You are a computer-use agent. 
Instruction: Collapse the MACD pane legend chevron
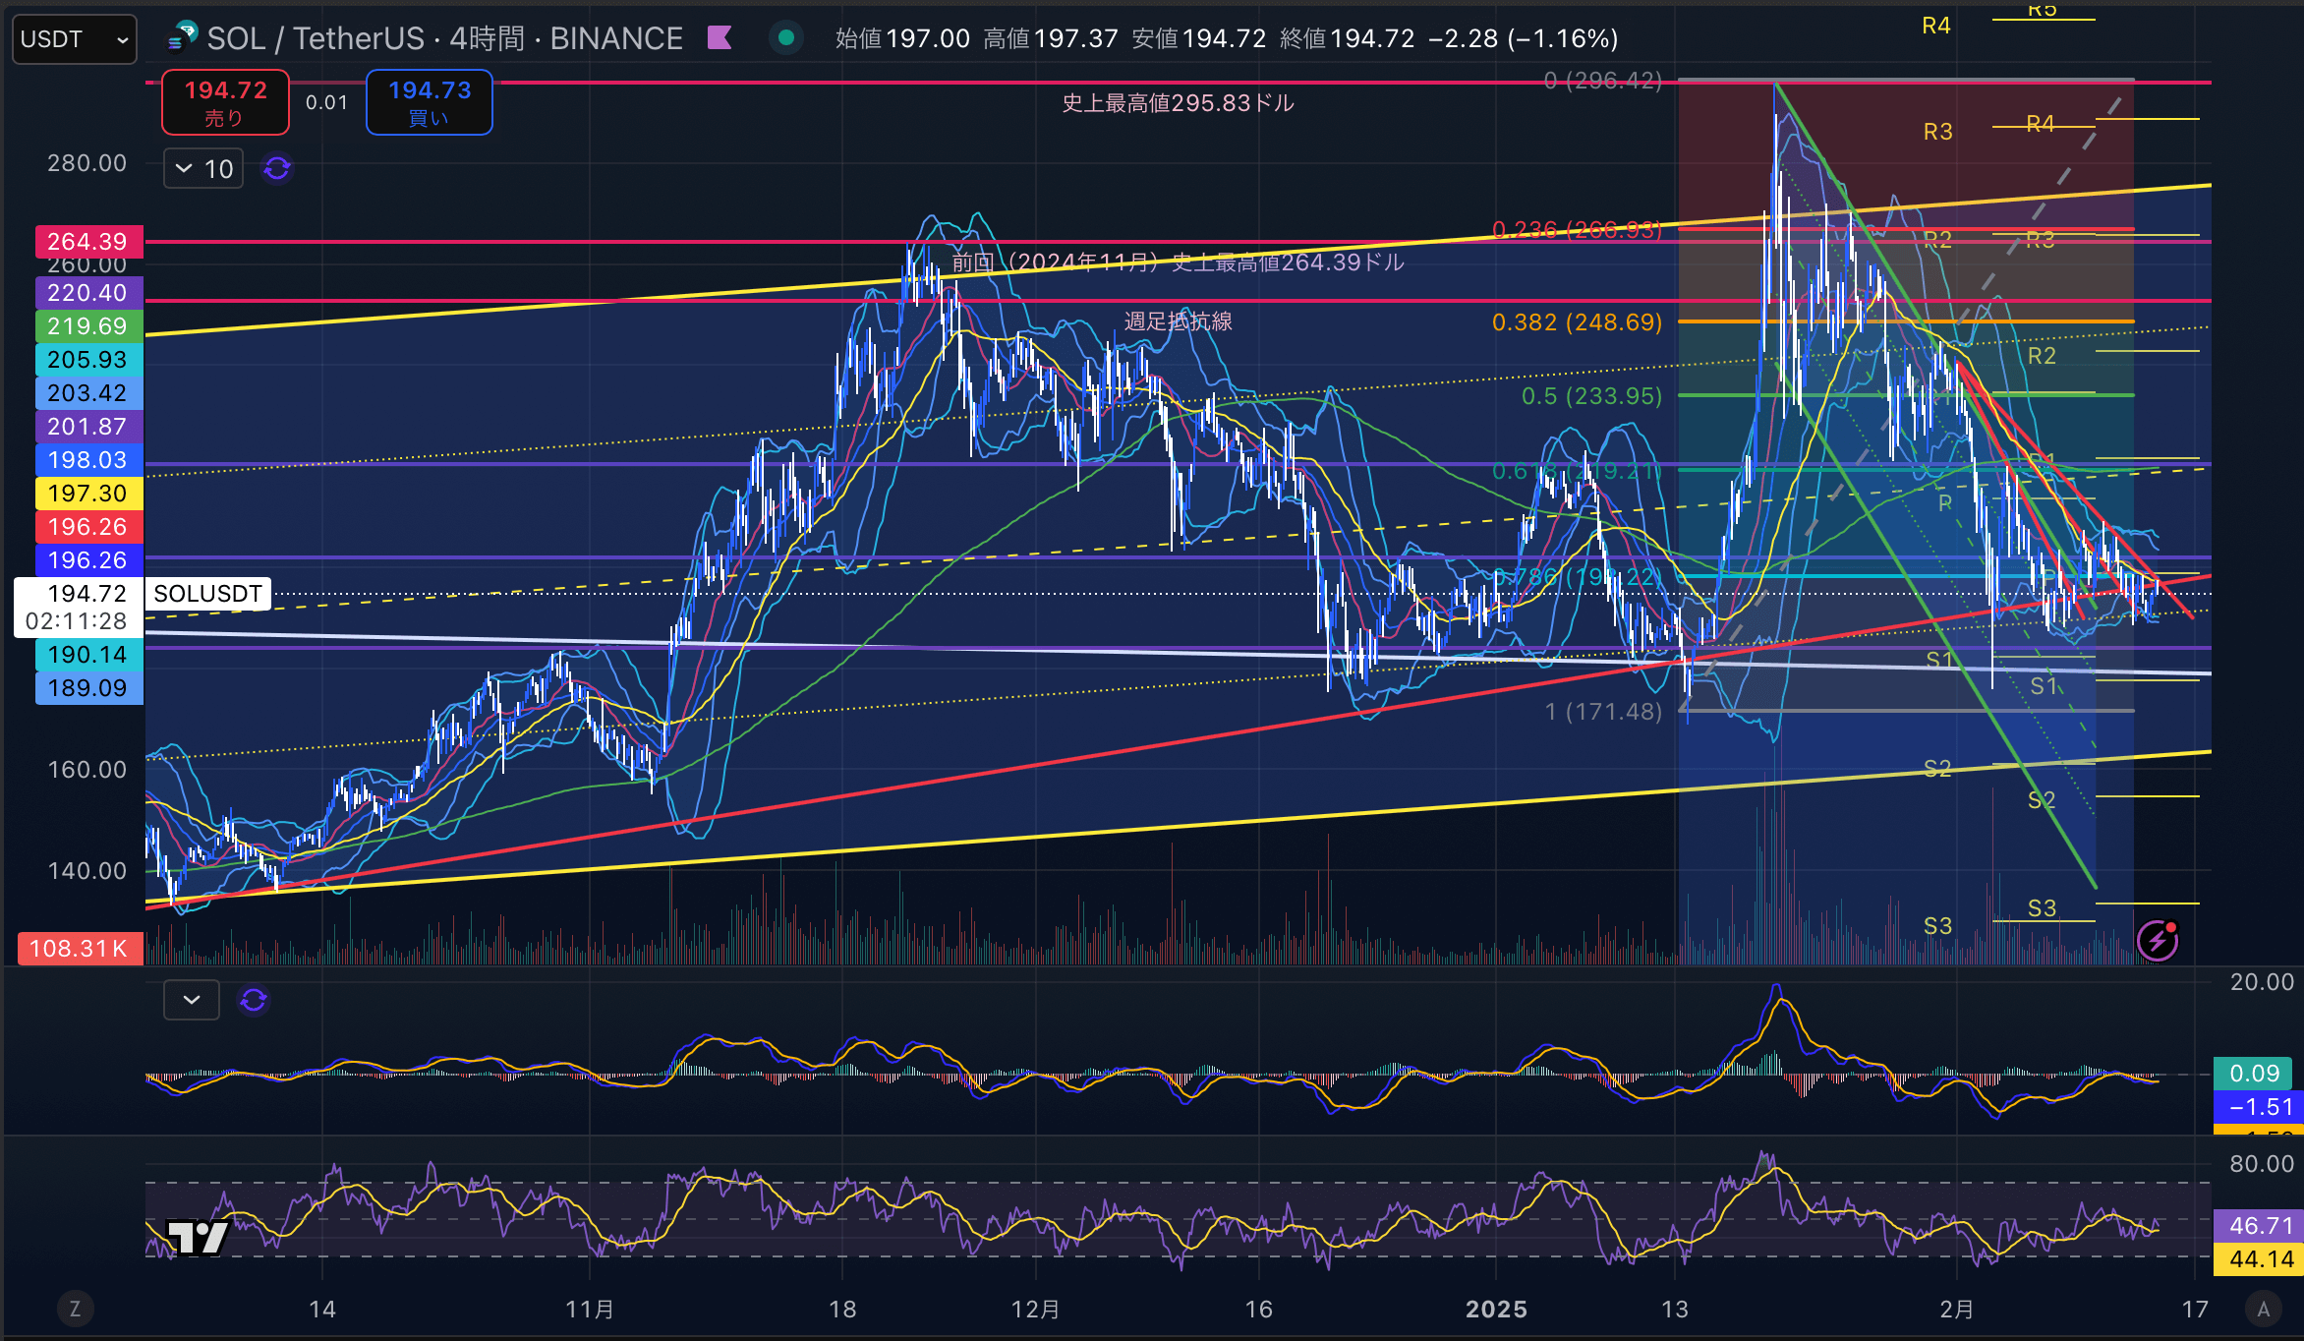coord(192,1000)
